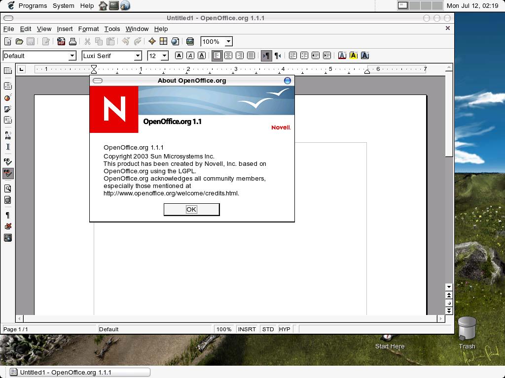Open the home folder panel launcher

click(103, 5)
